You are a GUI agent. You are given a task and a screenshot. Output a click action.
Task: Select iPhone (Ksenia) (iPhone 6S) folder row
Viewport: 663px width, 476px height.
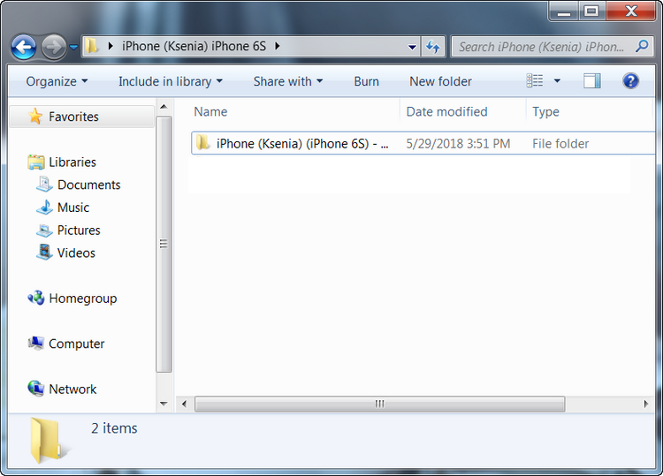[x=423, y=144]
